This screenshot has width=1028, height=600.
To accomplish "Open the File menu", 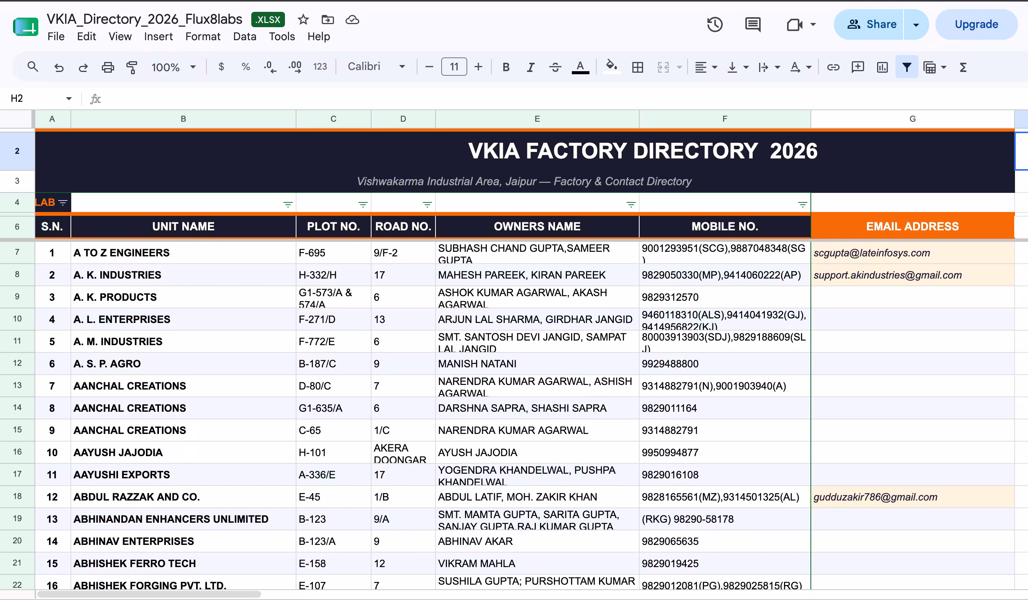I will (x=56, y=37).
